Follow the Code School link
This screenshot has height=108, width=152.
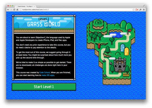click(45, 73)
